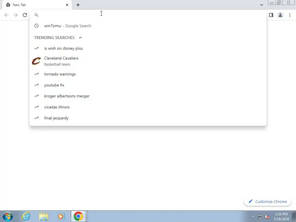Click the forward navigation arrow
The image size is (296, 222).
click(16, 15)
